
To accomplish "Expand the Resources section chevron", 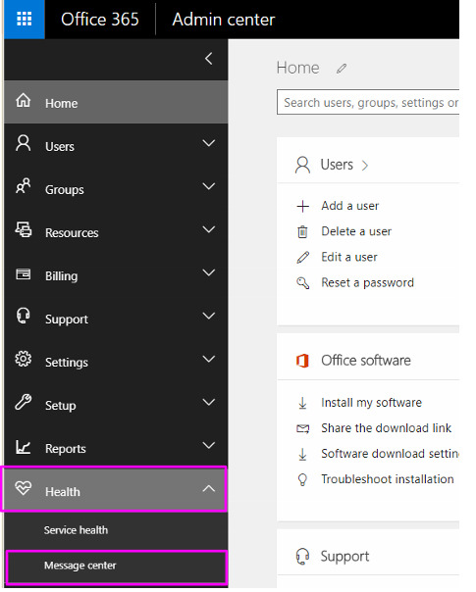I will click(209, 229).
